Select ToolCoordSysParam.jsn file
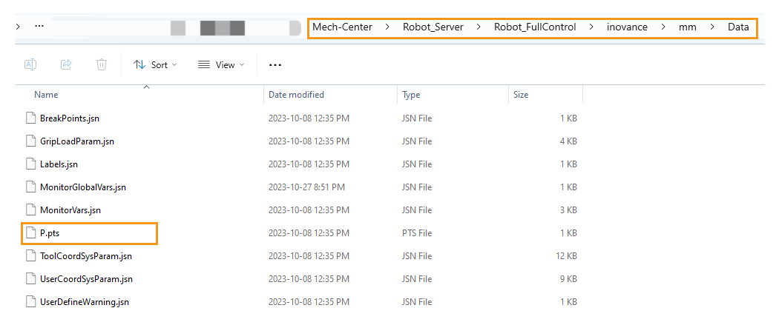779x325 pixels. pyautogui.click(x=85, y=256)
